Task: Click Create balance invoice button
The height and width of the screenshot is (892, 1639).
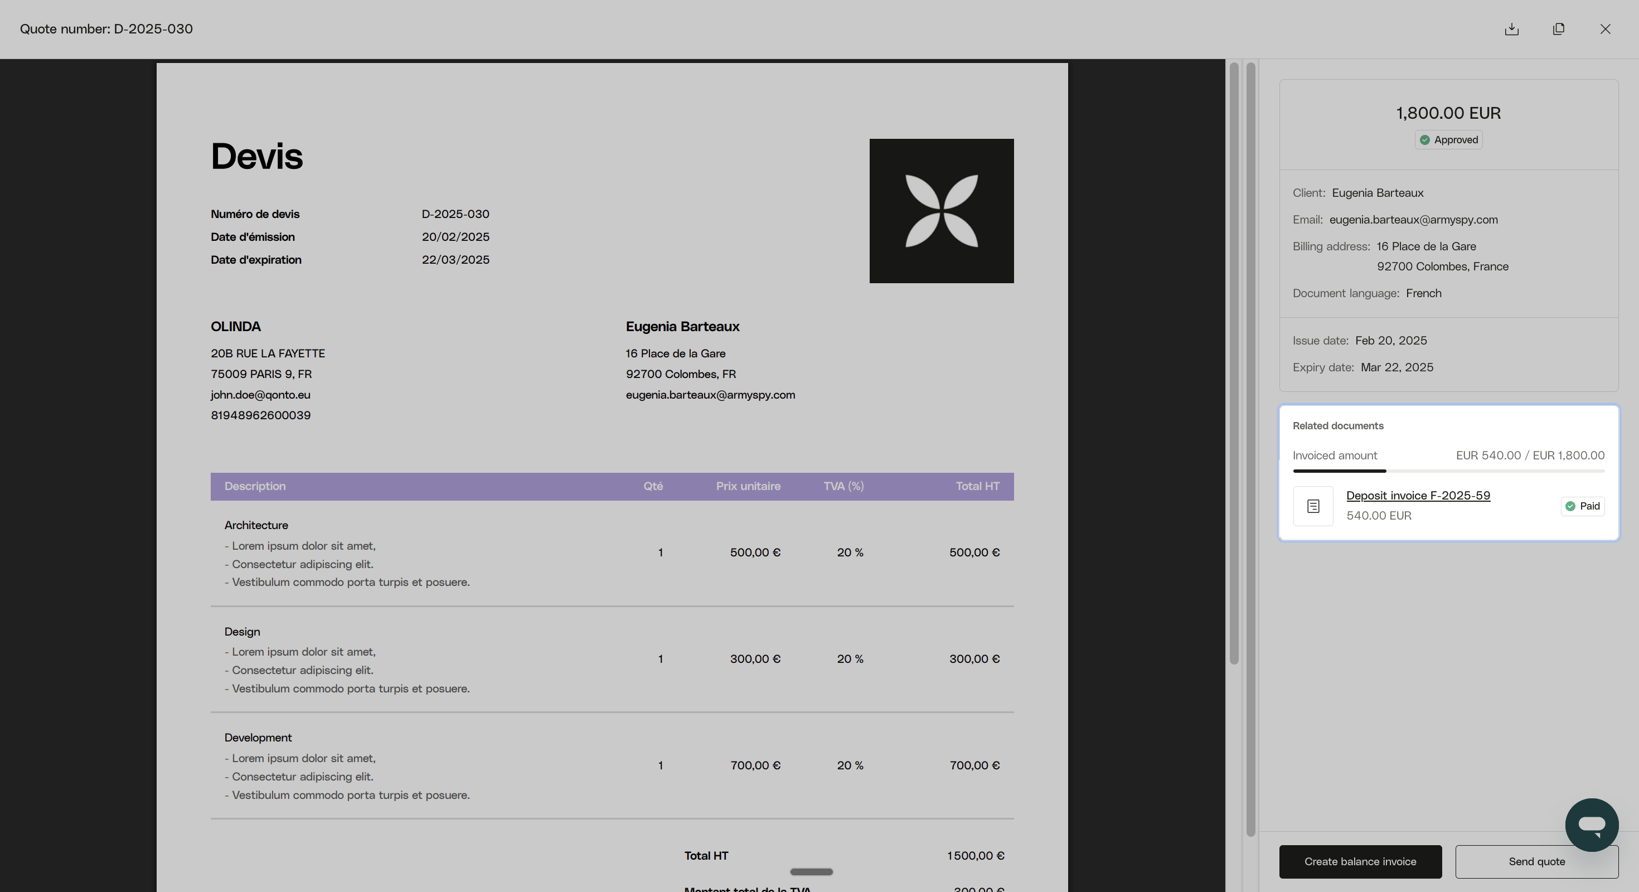Action: click(x=1360, y=861)
